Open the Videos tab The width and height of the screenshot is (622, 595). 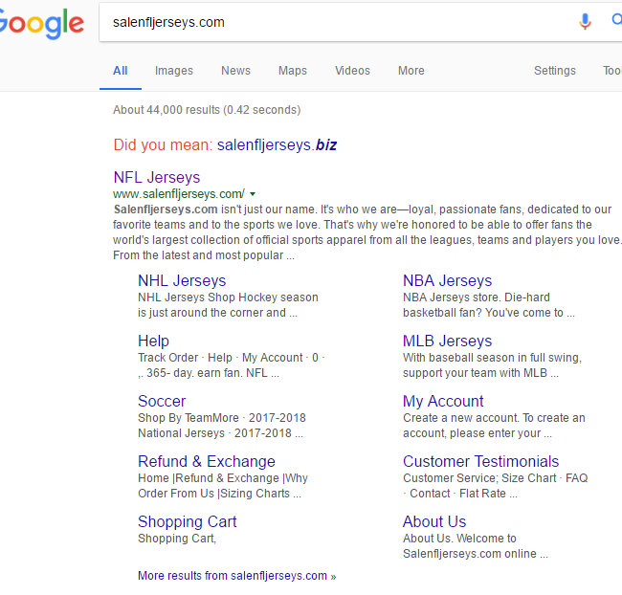pos(352,71)
